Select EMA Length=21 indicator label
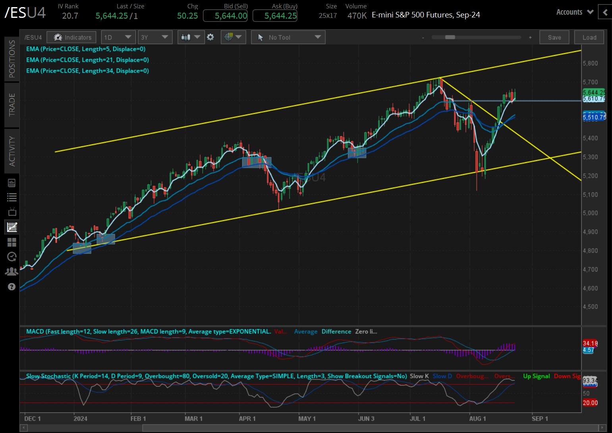The width and height of the screenshot is (612, 433). (x=87, y=60)
